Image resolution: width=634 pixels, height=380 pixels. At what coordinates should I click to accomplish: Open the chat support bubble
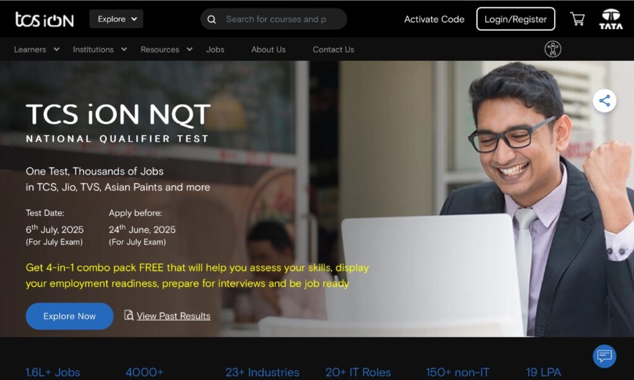(x=604, y=356)
